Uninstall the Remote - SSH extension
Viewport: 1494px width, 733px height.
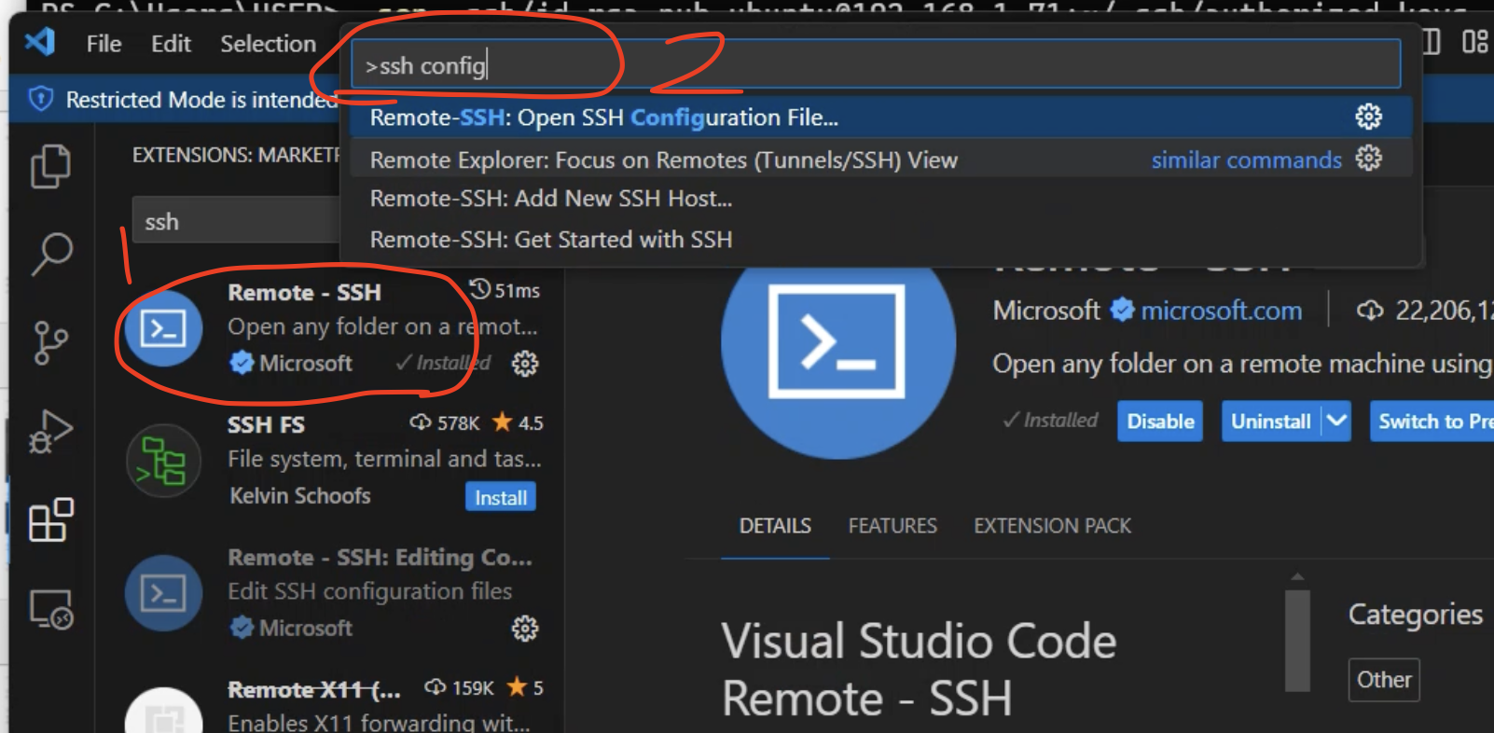[1270, 422]
